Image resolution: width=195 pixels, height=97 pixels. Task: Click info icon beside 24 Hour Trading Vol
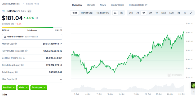(x=24, y=58)
